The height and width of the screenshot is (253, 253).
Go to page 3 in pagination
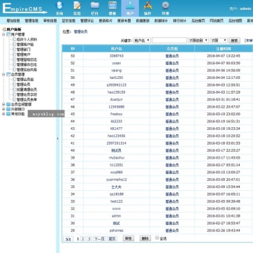coord(89,239)
